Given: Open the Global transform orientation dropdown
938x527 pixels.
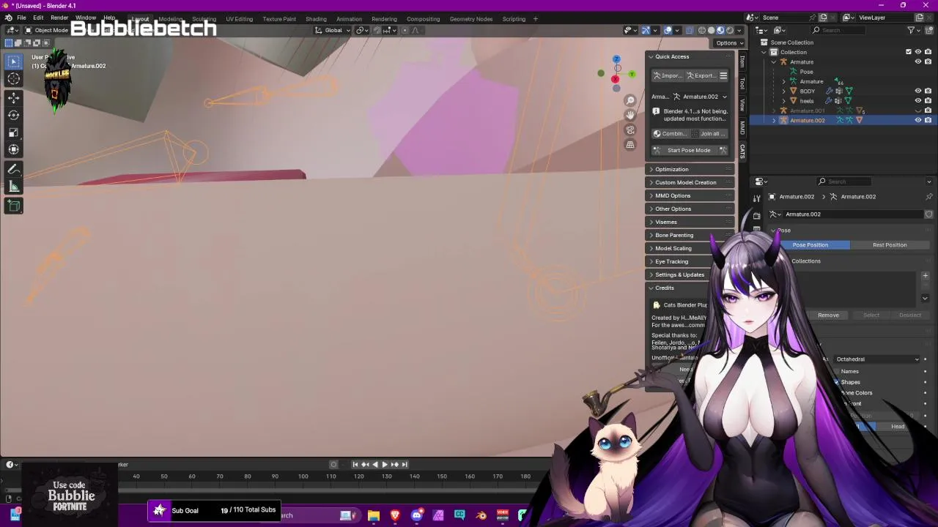Looking at the screenshot, I should pyautogui.click(x=333, y=30).
